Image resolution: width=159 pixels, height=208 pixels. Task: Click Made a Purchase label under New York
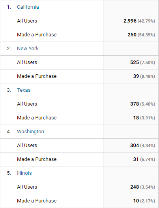pyautogui.click(x=37, y=76)
